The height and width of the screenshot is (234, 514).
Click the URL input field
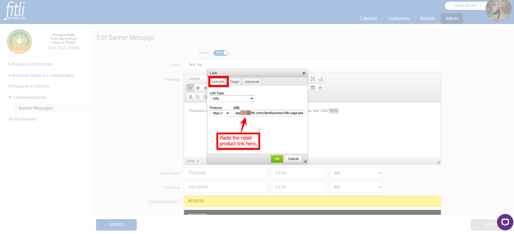[269, 113]
